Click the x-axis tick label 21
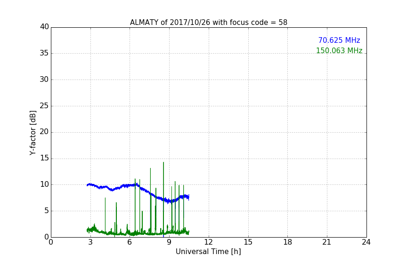 pyautogui.click(x=327, y=242)
